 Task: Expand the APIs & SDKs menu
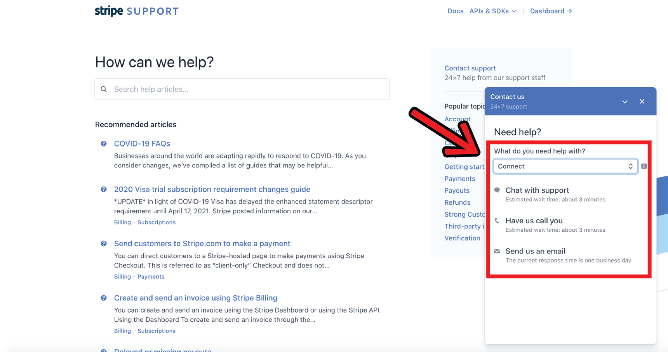click(492, 11)
